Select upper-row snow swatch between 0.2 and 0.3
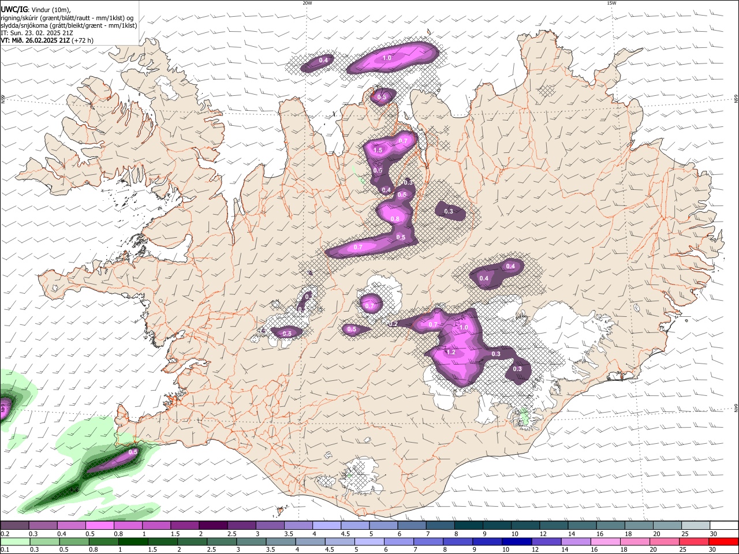This screenshot has width=739, height=554. (14, 526)
